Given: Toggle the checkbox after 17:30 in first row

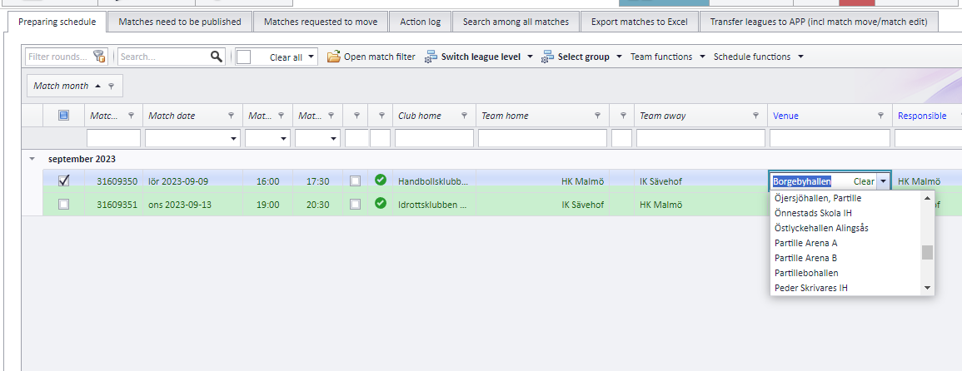Looking at the screenshot, I should point(355,181).
